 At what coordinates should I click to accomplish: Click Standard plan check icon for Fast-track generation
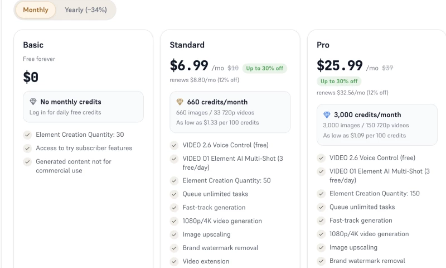(174, 208)
